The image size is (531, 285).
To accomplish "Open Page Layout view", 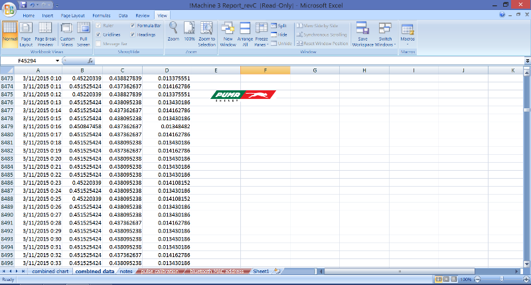I will click(26, 35).
